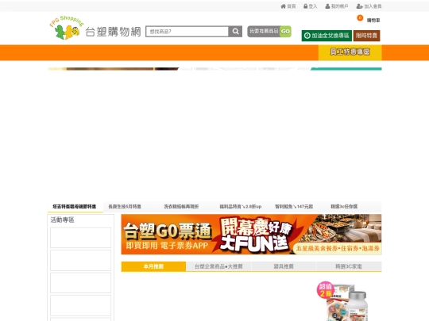Open 限時特賣 brown button
The height and width of the screenshot is (321, 429).
(x=366, y=36)
